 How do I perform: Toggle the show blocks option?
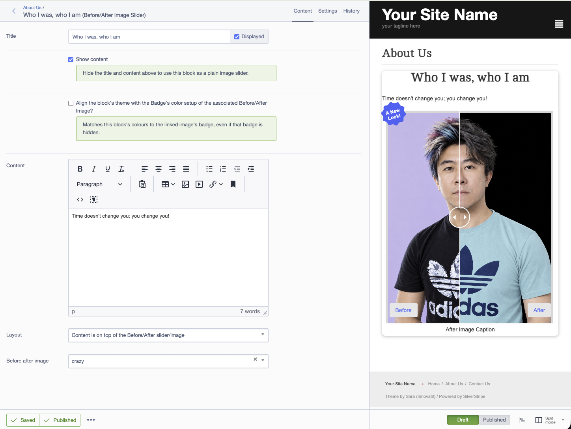click(94, 200)
